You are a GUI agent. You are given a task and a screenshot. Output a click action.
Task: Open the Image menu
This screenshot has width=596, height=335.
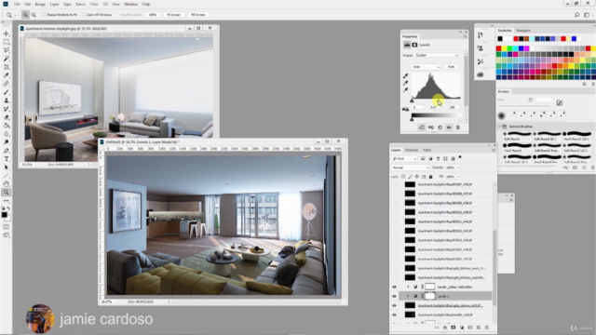pos(40,4)
